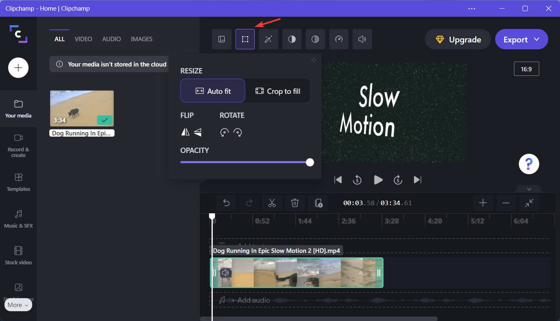Switch to Crop to fill resize mode
560x321 pixels.
pos(278,91)
